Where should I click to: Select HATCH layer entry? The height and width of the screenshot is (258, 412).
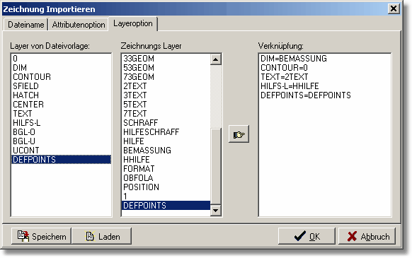point(61,95)
